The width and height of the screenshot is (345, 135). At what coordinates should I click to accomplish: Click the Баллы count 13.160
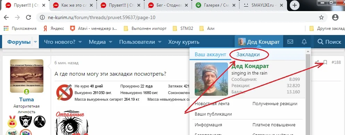click(293, 92)
